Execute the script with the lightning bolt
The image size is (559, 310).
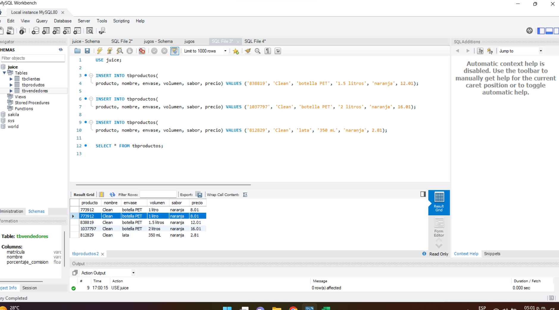tap(100, 51)
